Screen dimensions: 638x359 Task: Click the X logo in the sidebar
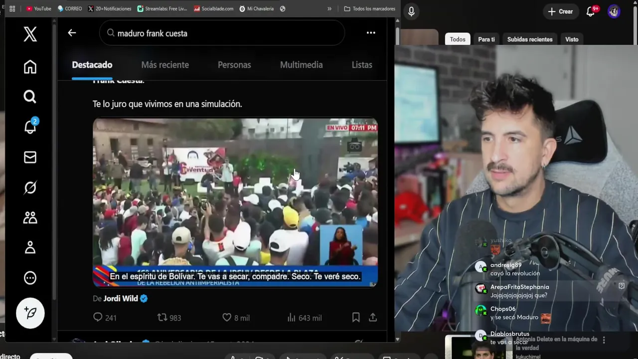point(30,34)
